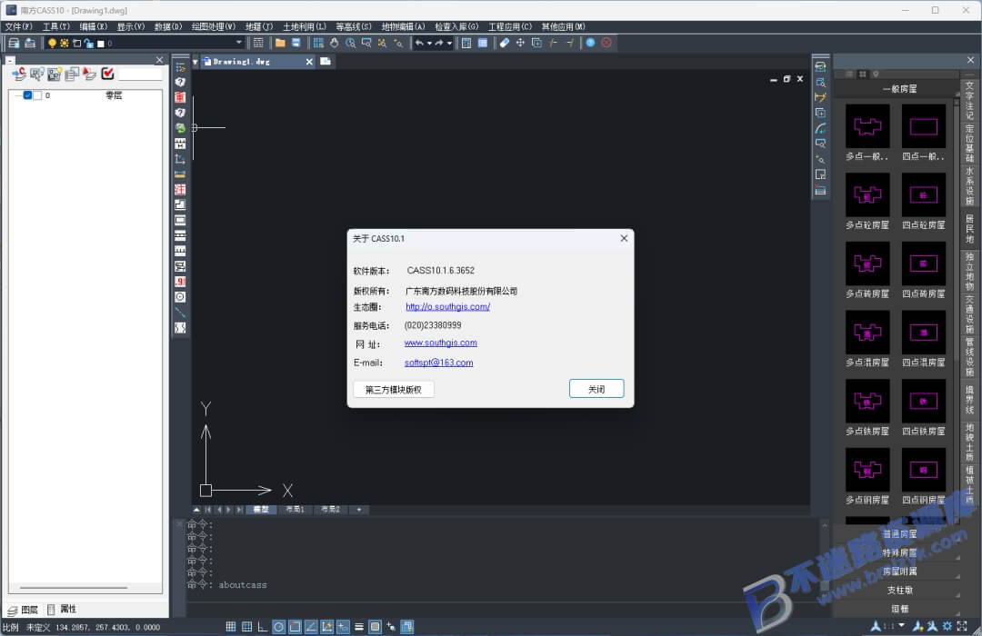The height and width of the screenshot is (636, 982).
Task: Toggle grid display in status bar
Action: 230,626
